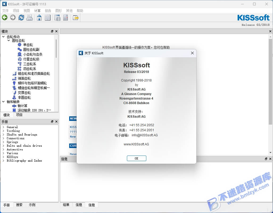Select the 轴计算 module icon
273x213 pixels.
[14, 106]
